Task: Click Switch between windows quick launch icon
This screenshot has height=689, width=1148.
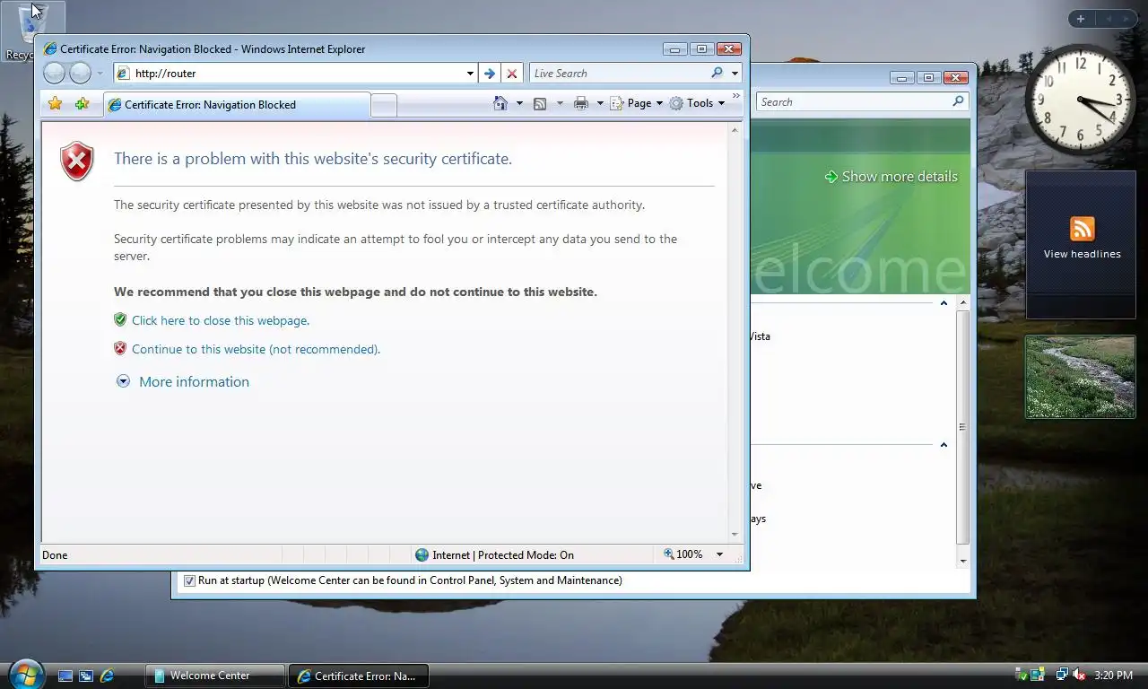Action: (x=86, y=676)
